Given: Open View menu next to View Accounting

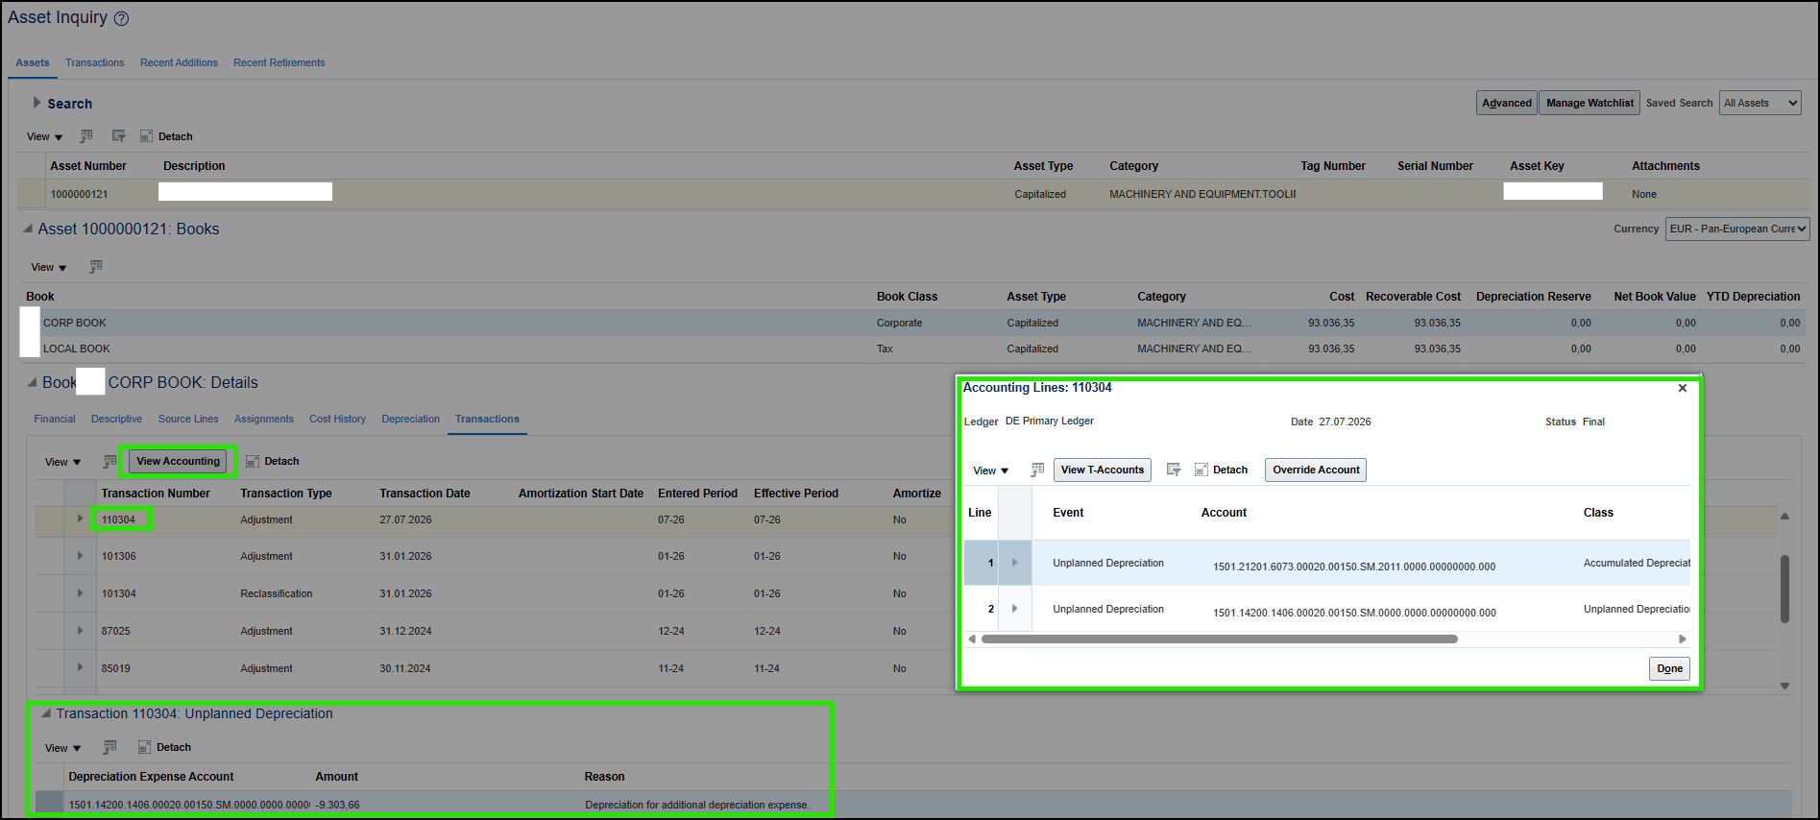Looking at the screenshot, I should (x=62, y=462).
